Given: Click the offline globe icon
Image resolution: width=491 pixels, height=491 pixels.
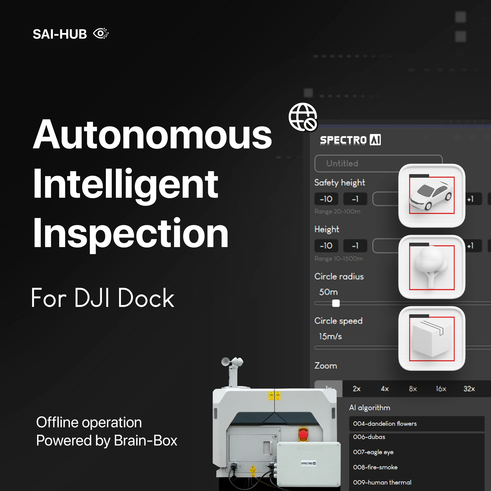Looking at the screenshot, I should pos(303,117).
